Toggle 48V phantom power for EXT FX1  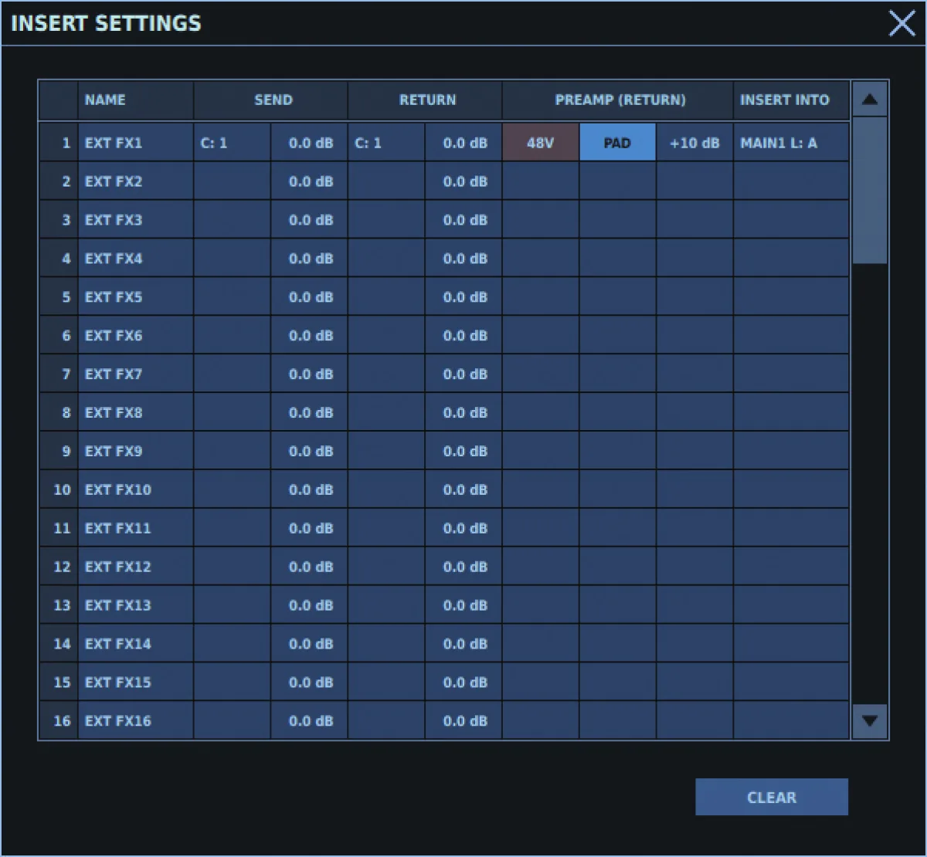pos(541,143)
